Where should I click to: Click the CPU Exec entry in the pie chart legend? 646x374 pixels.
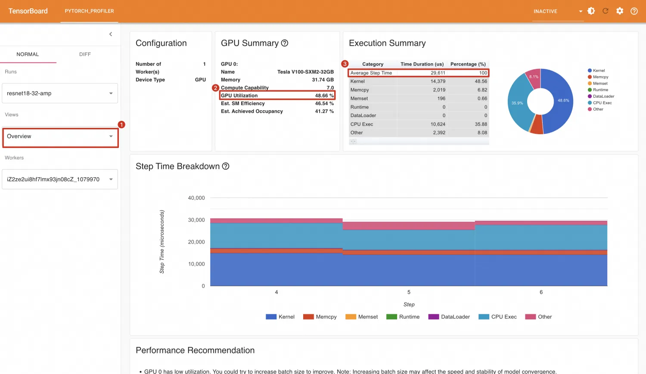tap(600, 103)
